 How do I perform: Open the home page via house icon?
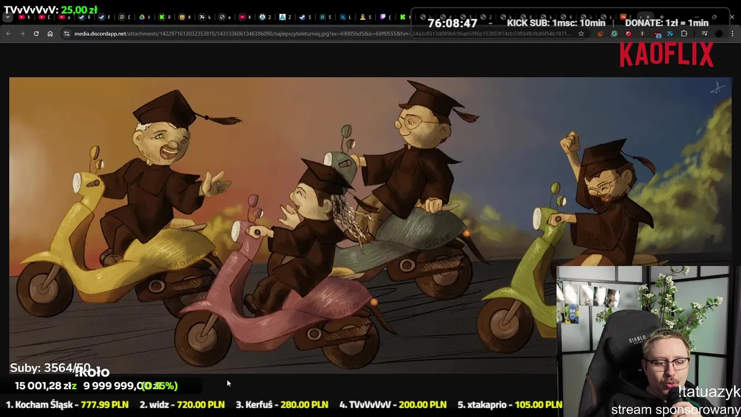pos(50,34)
